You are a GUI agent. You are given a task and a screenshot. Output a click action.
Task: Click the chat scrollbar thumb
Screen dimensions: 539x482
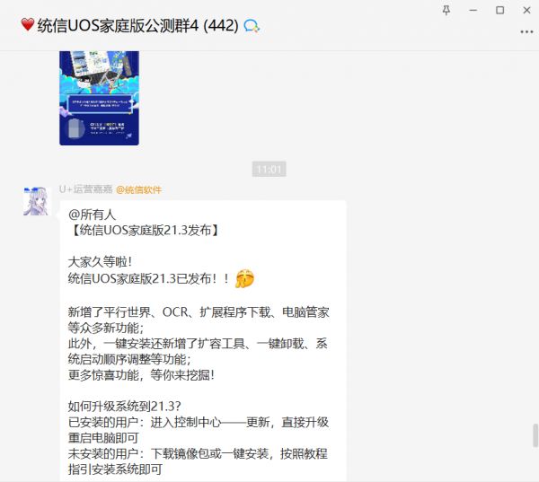535,435
